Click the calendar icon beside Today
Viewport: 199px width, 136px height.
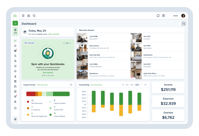(x=25, y=32)
